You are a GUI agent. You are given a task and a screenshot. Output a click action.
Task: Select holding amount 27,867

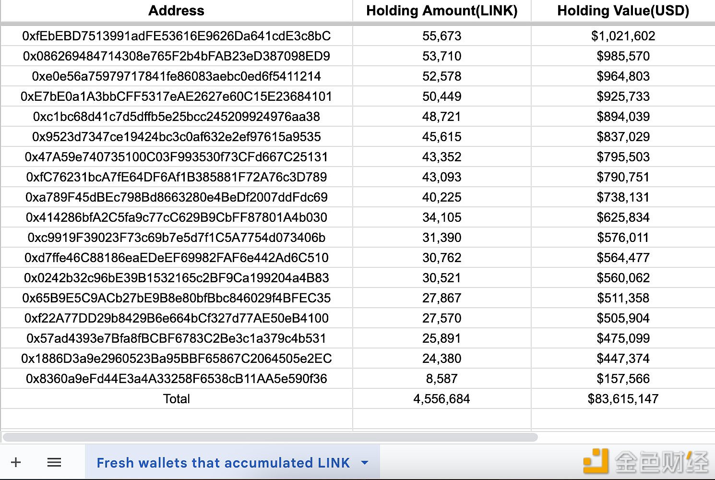pos(441,298)
